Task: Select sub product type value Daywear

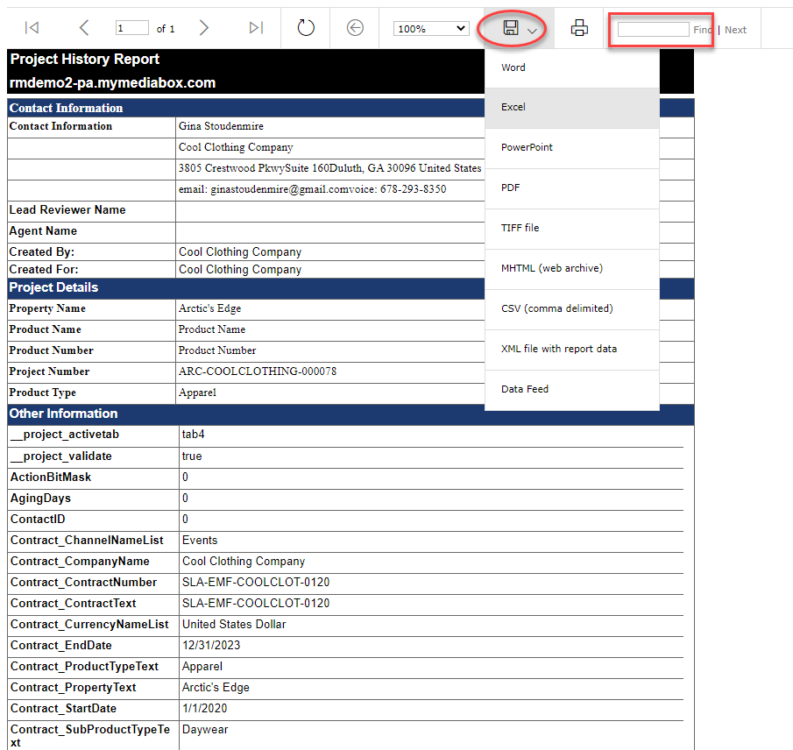Action: coord(205,730)
